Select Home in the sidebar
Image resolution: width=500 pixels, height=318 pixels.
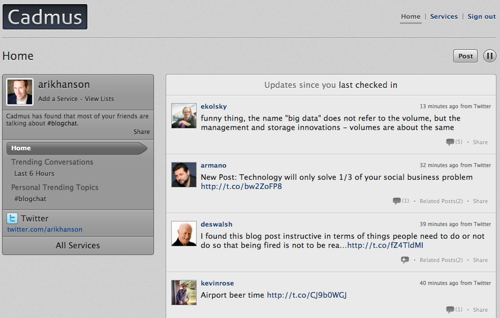77,148
